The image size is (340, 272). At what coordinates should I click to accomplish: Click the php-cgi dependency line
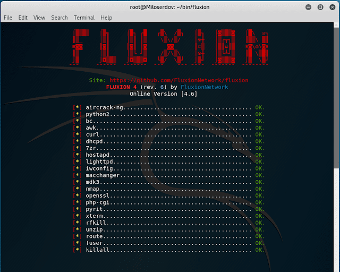[x=169, y=202]
